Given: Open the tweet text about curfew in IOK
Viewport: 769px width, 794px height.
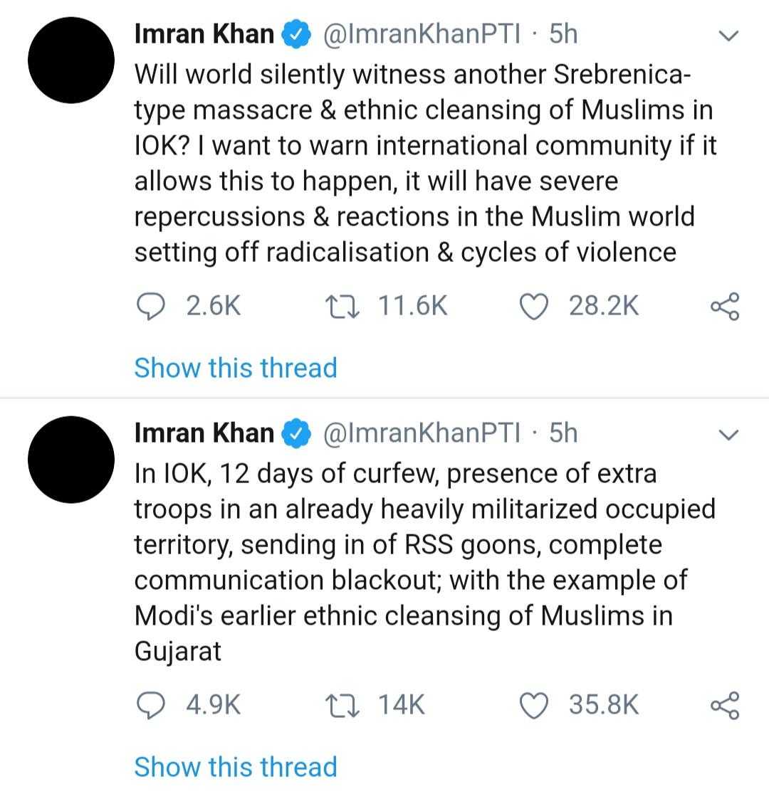Looking at the screenshot, I should click(425, 562).
